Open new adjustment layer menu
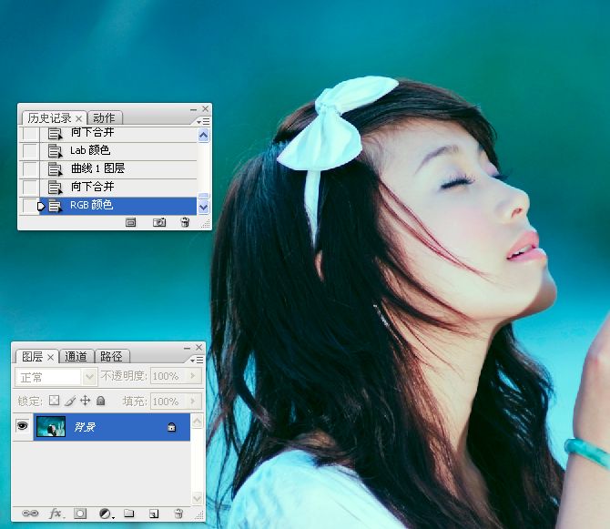Viewport: 610px width, 529px height. 105,514
